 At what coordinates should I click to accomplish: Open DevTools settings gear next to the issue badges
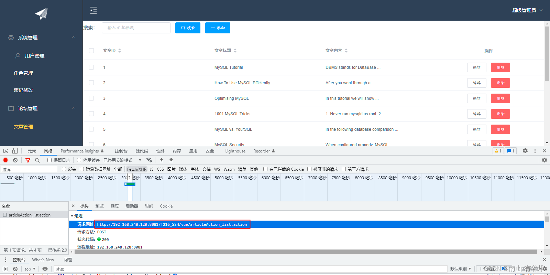pyautogui.click(x=525, y=151)
